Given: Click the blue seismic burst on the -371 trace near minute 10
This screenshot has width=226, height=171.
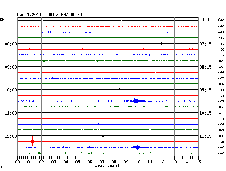Looking at the screenshot, I should [136, 101].
